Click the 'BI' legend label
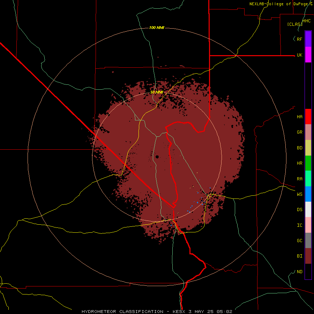 tap(299, 256)
